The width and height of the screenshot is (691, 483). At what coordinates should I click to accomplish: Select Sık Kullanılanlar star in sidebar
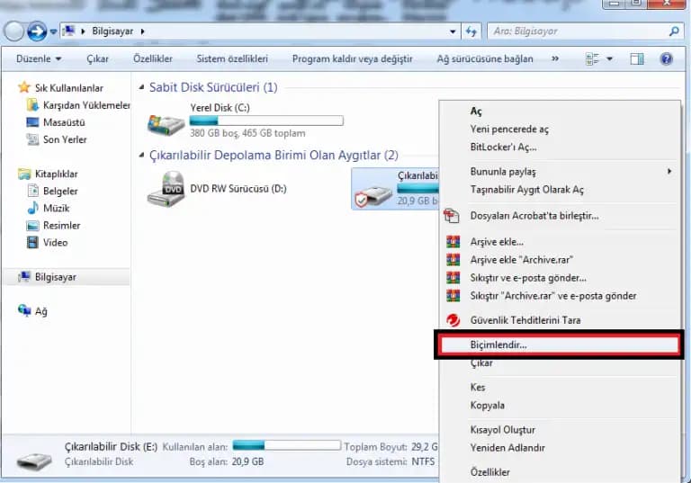[x=25, y=88]
